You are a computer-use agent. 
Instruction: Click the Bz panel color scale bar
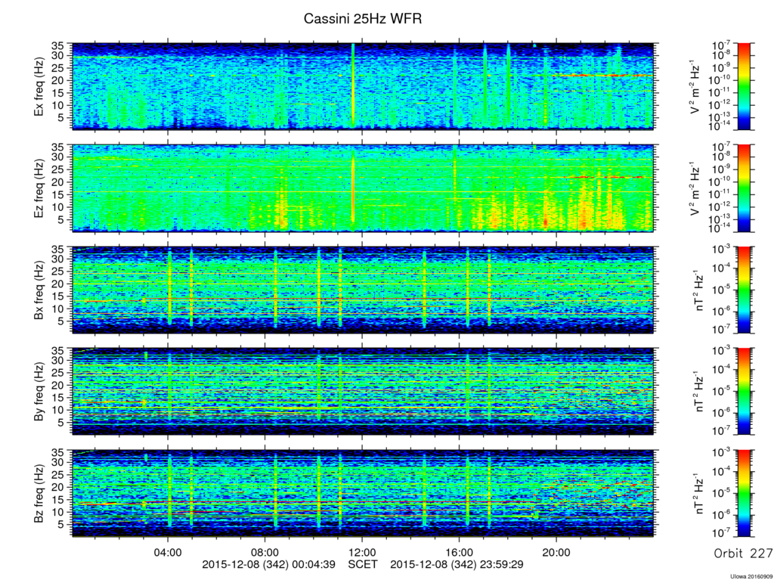[744, 493]
